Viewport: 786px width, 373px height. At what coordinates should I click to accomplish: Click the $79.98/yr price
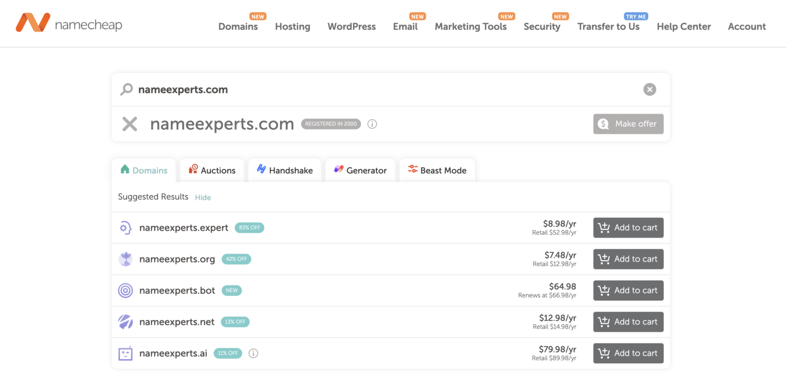[558, 349]
